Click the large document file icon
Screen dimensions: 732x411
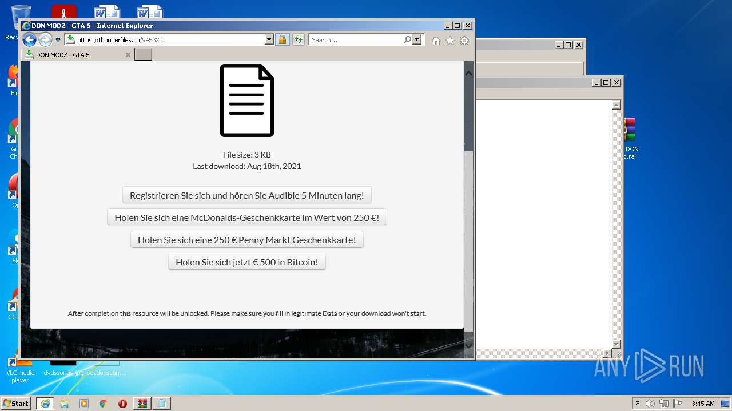coord(247,100)
